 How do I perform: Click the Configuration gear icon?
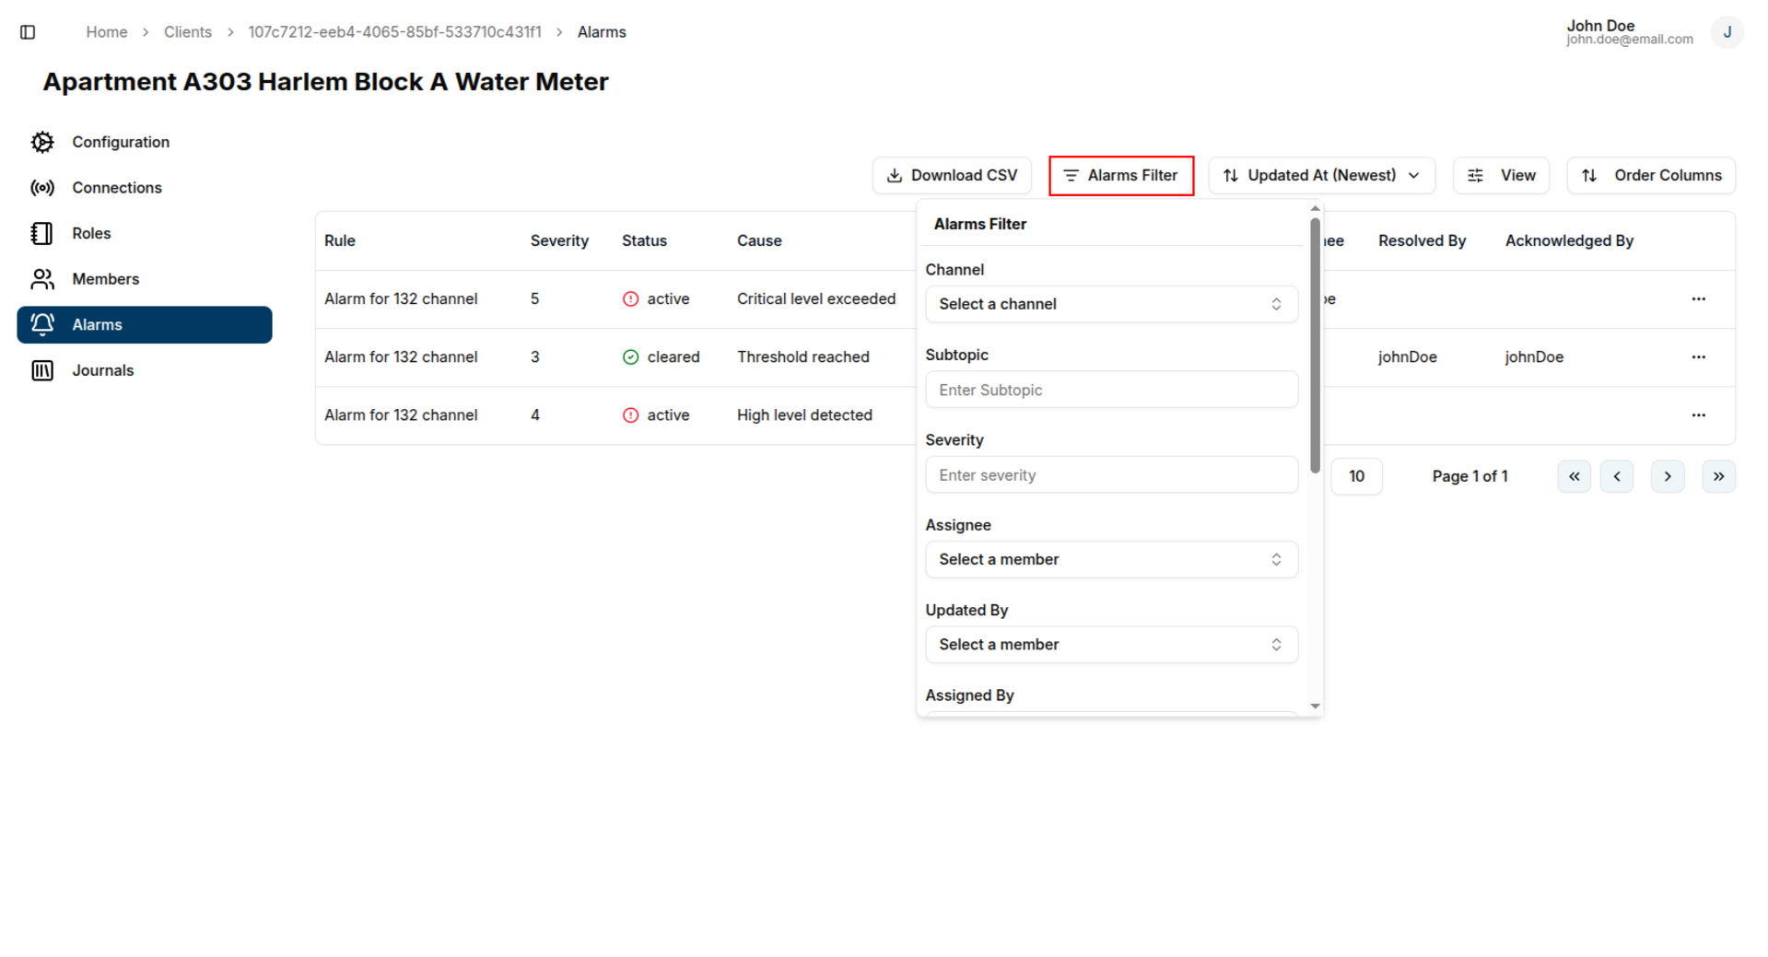tap(42, 142)
